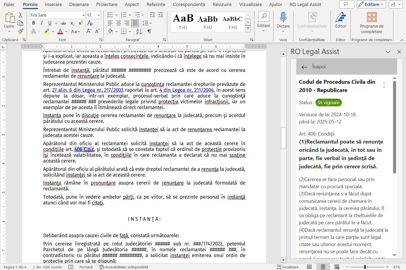Apply the H2 heading style
The image size is (406, 270).
[x=208, y=22]
